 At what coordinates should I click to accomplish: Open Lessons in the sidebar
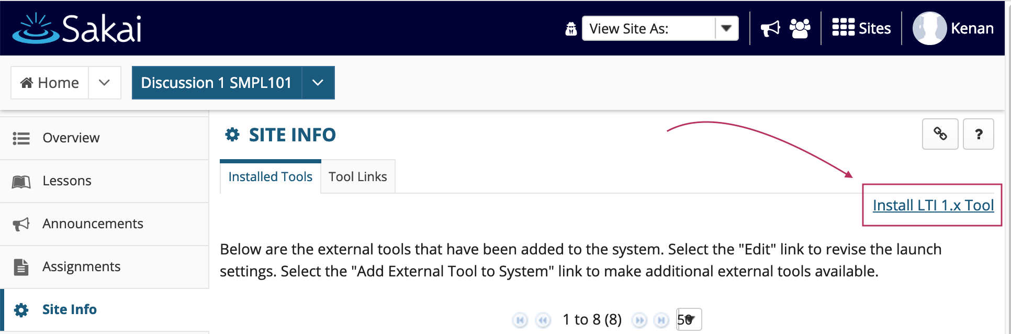coord(105,181)
